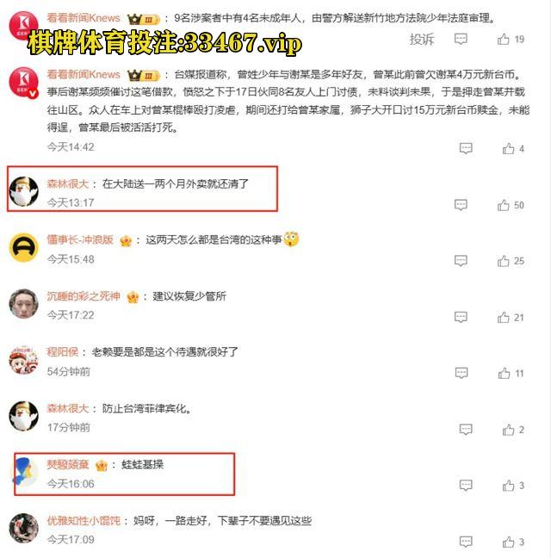
Task: Open 程阳侯 username link
Action: (63, 352)
